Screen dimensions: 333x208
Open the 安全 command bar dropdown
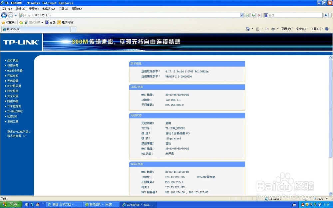click(x=302, y=29)
